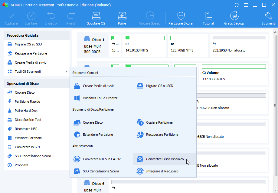Select the K: 125.70GB NTFS partition
The width and height of the screenshot is (278, 193).
click(x=188, y=45)
